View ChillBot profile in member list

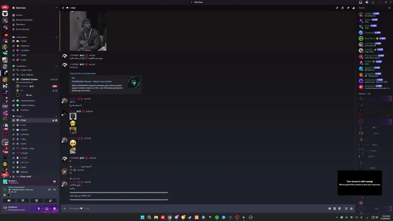[x=375, y=14]
